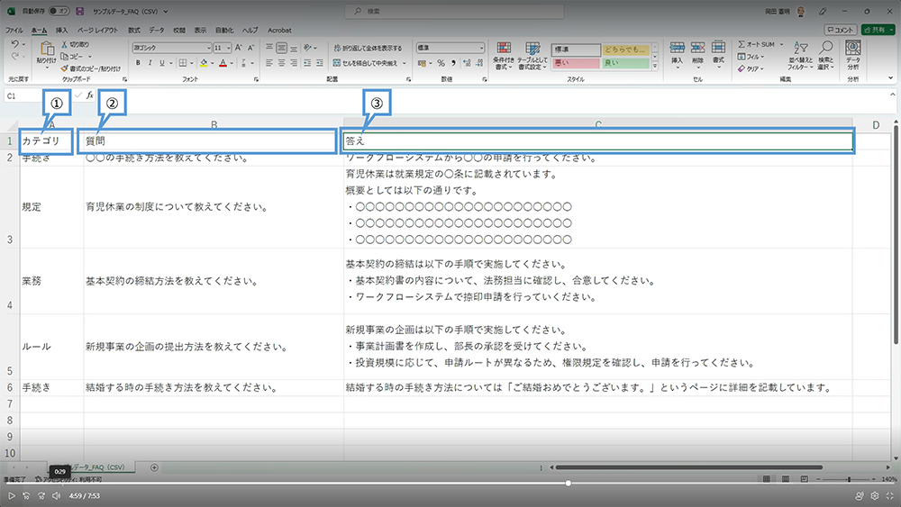901x507 pixels.
Task: Click the add new sheet plus icon
Action: (x=154, y=467)
